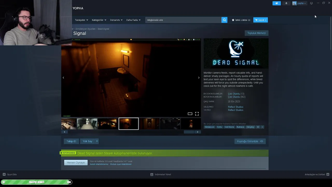Viewport: 332px width, 187px height.
Task: Open the notifications bell
Action: click(x=286, y=3)
